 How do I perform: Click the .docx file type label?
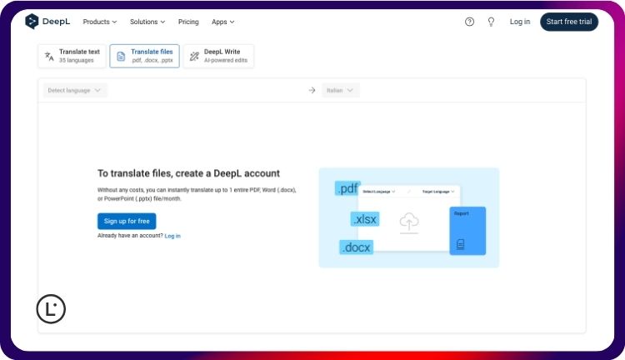(x=357, y=247)
